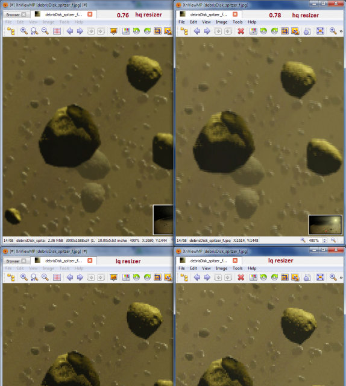346x386 pixels.
Task: Open the Help menu in the 0.78 window
Action: (252, 22)
